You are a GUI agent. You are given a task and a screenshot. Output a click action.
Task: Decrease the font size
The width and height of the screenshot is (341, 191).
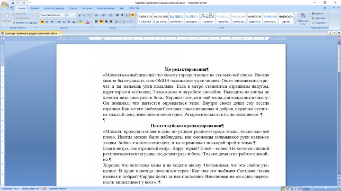point(84,16)
